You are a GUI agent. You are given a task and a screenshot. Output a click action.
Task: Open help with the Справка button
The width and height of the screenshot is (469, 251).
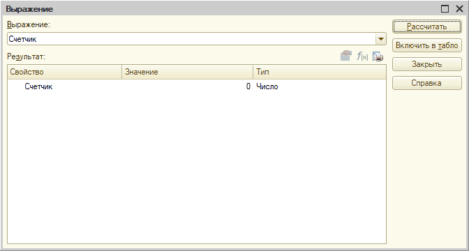click(427, 83)
